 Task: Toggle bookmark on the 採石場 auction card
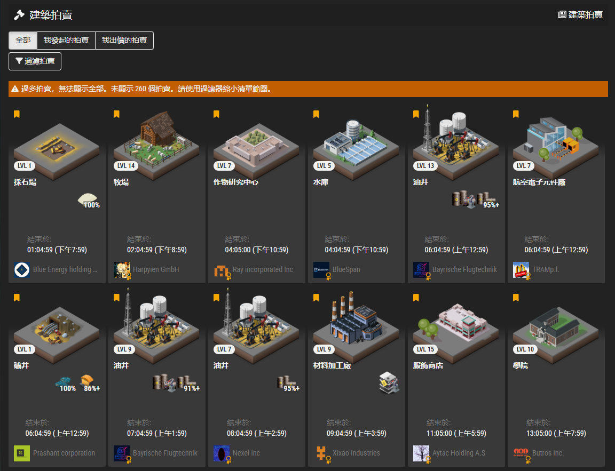tap(17, 114)
